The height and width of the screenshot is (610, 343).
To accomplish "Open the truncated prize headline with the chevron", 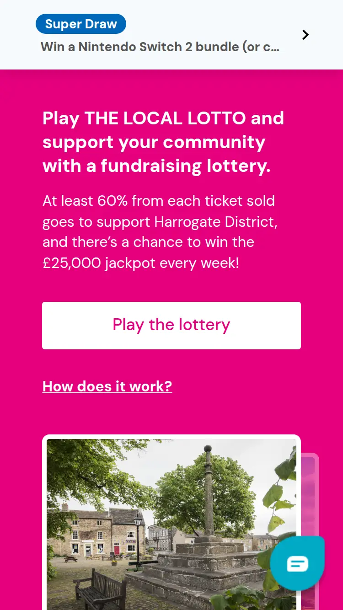I will pos(305,34).
